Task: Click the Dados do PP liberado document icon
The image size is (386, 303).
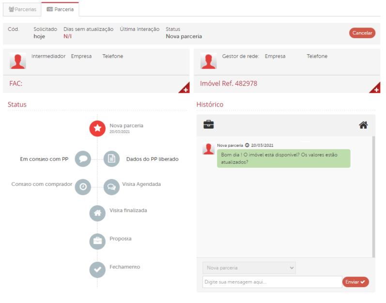Action: click(x=111, y=159)
